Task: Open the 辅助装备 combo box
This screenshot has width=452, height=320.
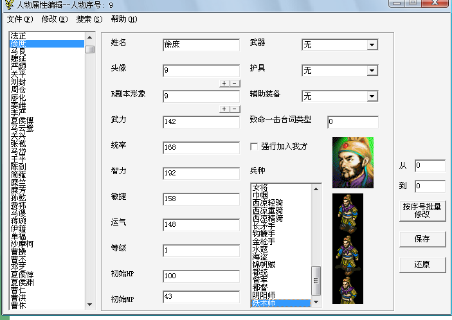Action: tap(372, 96)
